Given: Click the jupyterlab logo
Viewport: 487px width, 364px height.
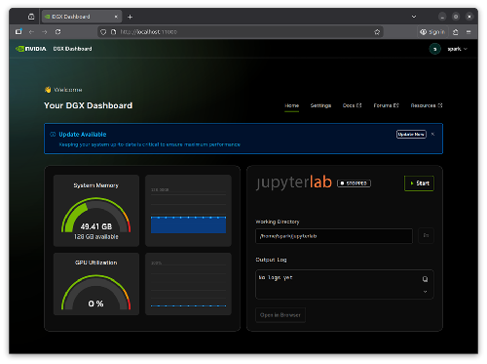Looking at the screenshot, I should point(294,182).
